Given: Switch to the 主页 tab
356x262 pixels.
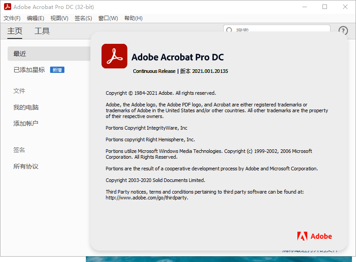Looking at the screenshot, I should pyautogui.click(x=15, y=31).
